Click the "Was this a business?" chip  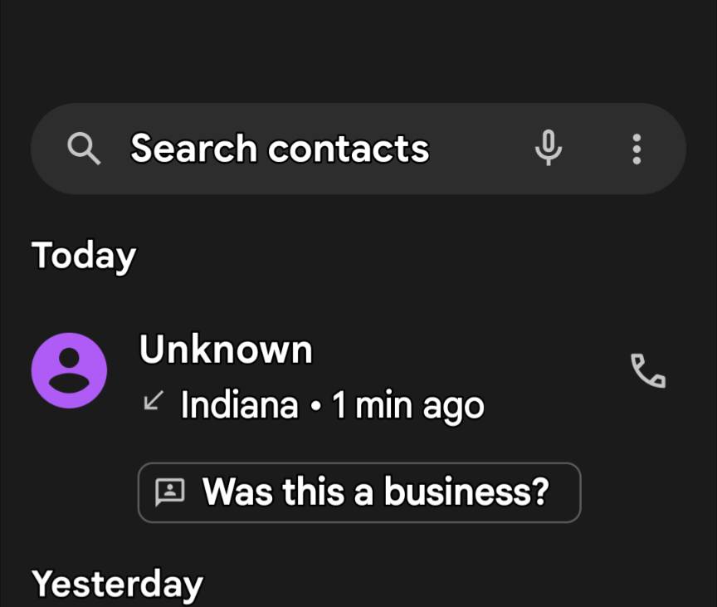(x=358, y=492)
